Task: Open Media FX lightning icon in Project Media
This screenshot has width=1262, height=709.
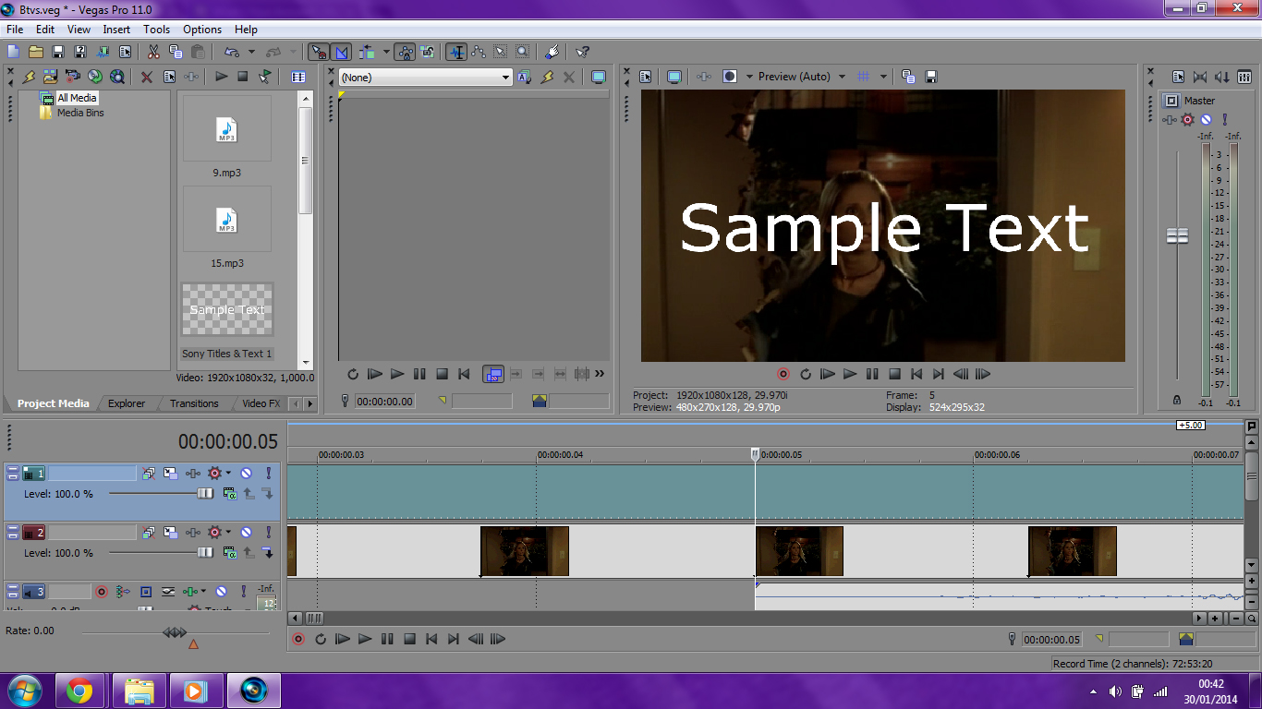Action: pyautogui.click(x=29, y=77)
